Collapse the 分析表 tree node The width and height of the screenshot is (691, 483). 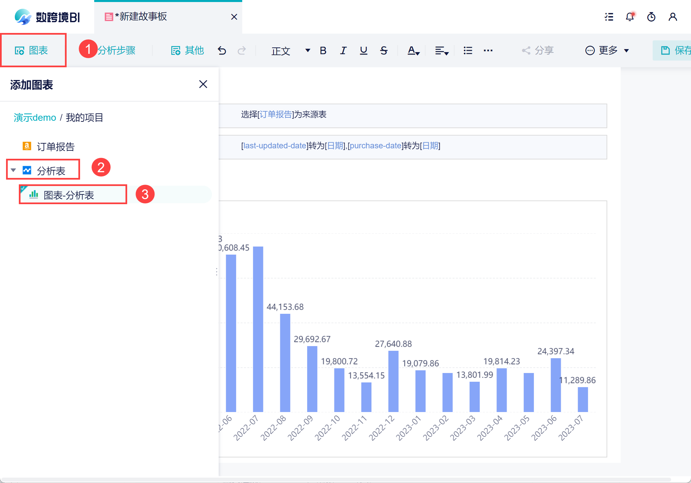13,170
